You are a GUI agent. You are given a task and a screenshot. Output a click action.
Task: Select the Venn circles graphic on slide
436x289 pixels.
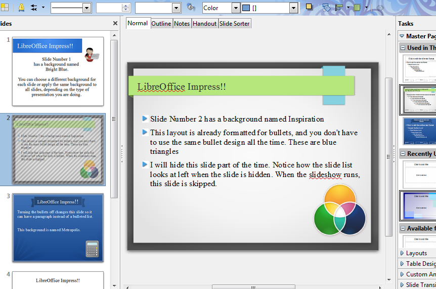(x=340, y=210)
